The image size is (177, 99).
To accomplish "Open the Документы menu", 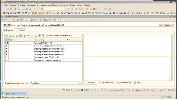I will tap(56, 5).
